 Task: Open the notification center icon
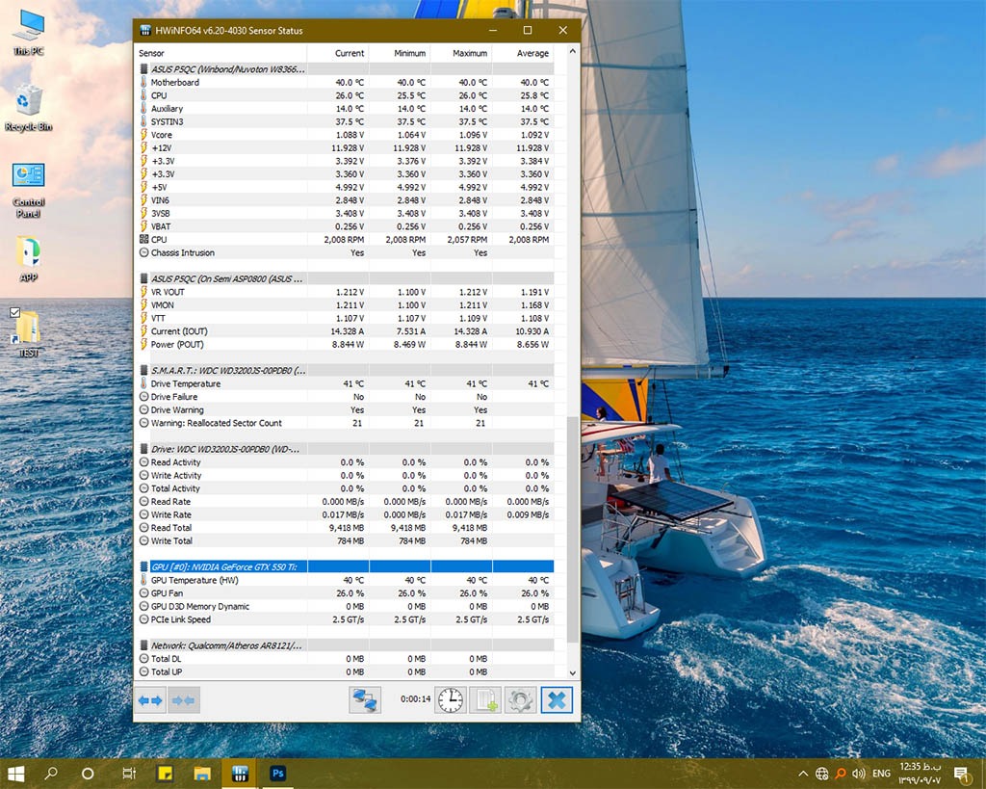pyautogui.click(x=960, y=774)
